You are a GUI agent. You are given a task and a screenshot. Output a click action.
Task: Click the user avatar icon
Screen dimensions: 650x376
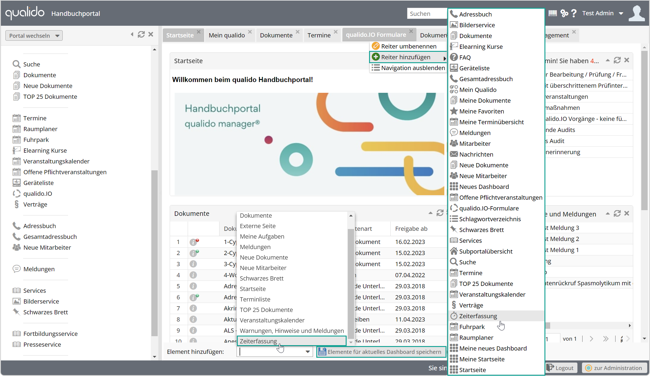[637, 13]
